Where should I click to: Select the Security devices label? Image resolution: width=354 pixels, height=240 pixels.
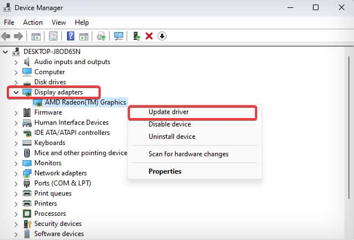[x=58, y=224]
